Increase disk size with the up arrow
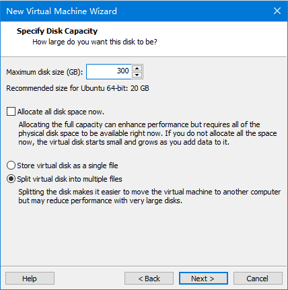This screenshot has width=288, height=290. (x=137, y=68)
